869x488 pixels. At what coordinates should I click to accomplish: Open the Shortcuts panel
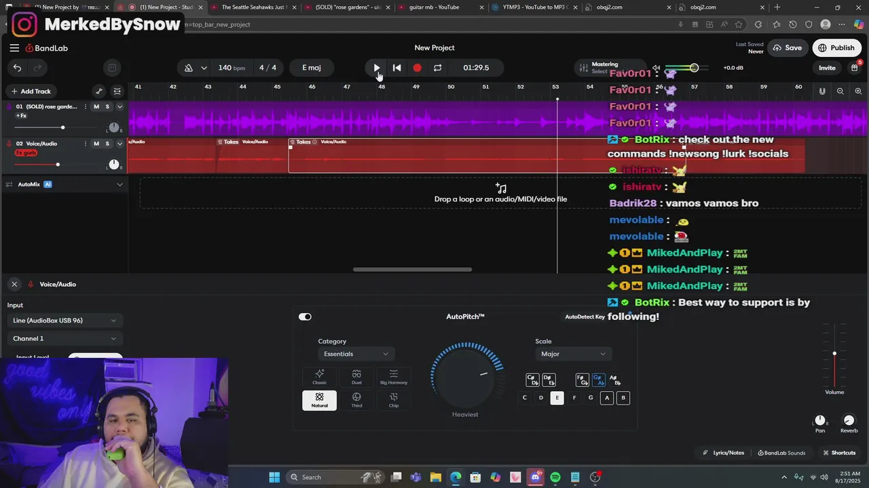tap(839, 453)
